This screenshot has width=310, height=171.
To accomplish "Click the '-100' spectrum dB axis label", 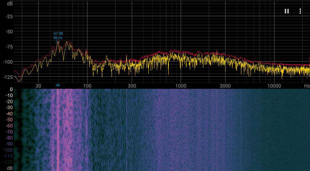I will [8, 62].
